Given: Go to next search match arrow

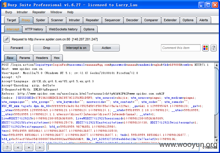Looking at the screenshot, I should click(x=40, y=147).
